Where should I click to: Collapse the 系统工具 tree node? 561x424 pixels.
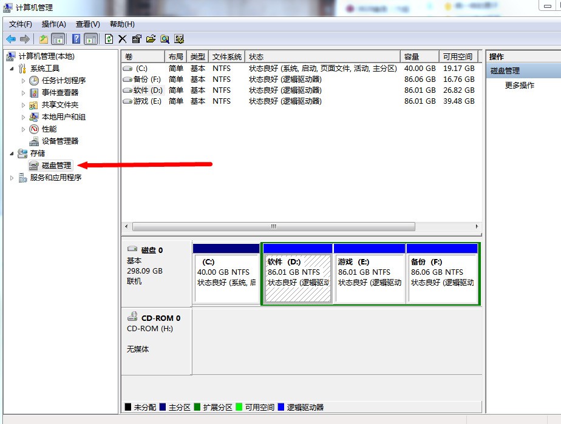click(12, 69)
